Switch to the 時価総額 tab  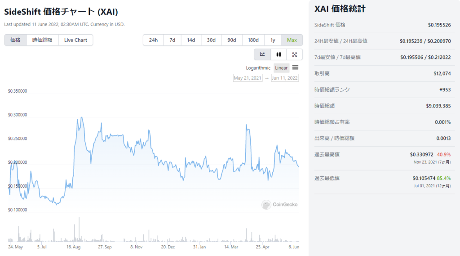click(42, 40)
